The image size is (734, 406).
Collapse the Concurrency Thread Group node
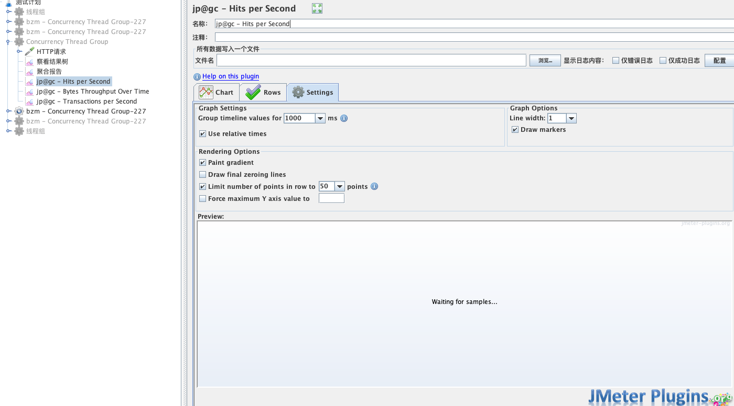tap(8, 41)
